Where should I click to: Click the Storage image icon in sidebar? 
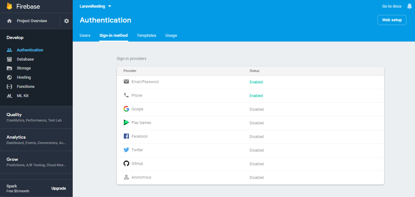tap(10, 68)
